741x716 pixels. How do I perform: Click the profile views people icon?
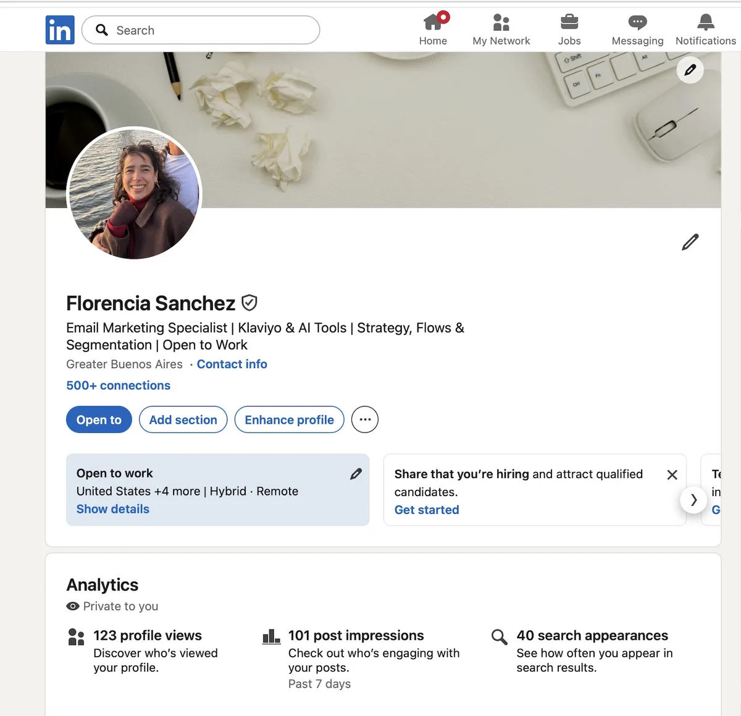click(x=76, y=637)
